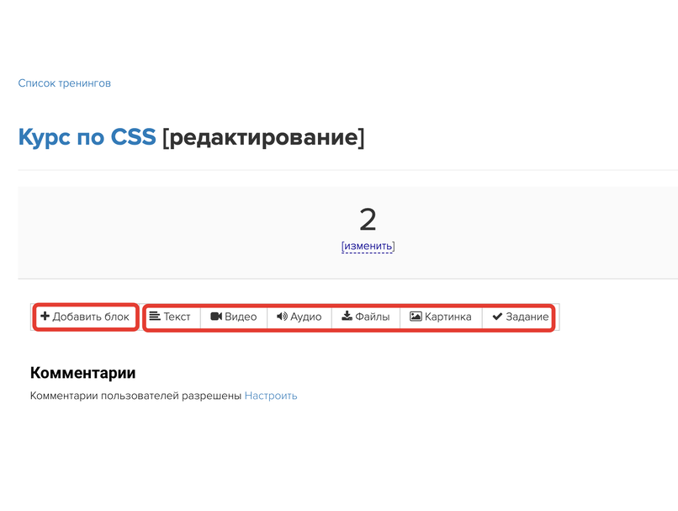Open the Список тренингов link

click(x=65, y=83)
